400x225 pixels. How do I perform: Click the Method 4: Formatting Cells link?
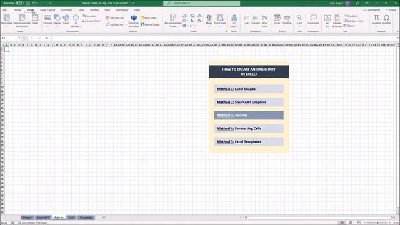click(x=249, y=128)
